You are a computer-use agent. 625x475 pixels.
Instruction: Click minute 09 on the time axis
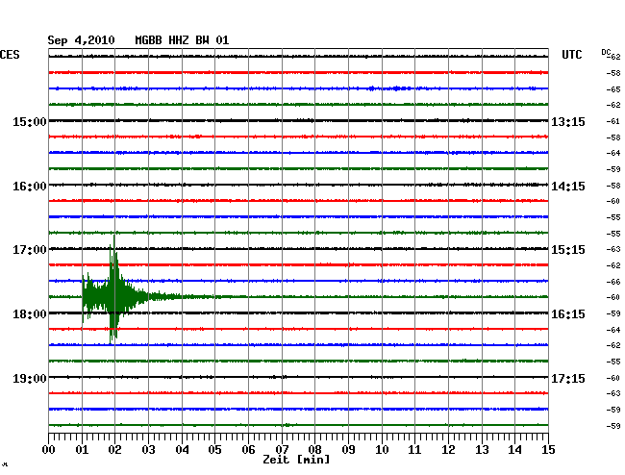point(348,450)
